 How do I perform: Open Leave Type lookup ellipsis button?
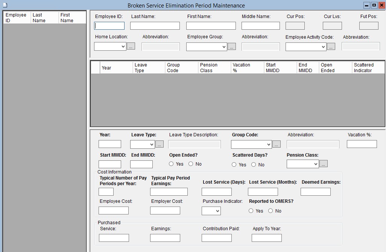(159, 144)
